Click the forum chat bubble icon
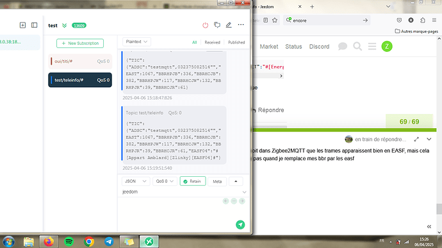Image resolution: width=442 pixels, height=248 pixels. pyautogui.click(x=343, y=46)
